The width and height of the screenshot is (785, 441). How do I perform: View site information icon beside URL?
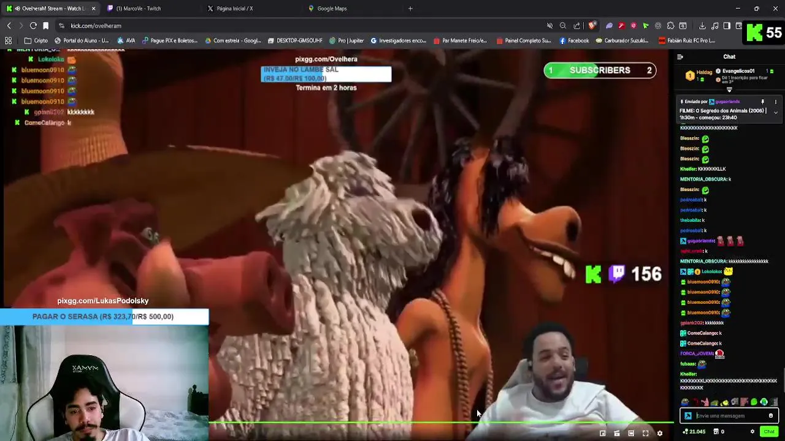(61, 26)
